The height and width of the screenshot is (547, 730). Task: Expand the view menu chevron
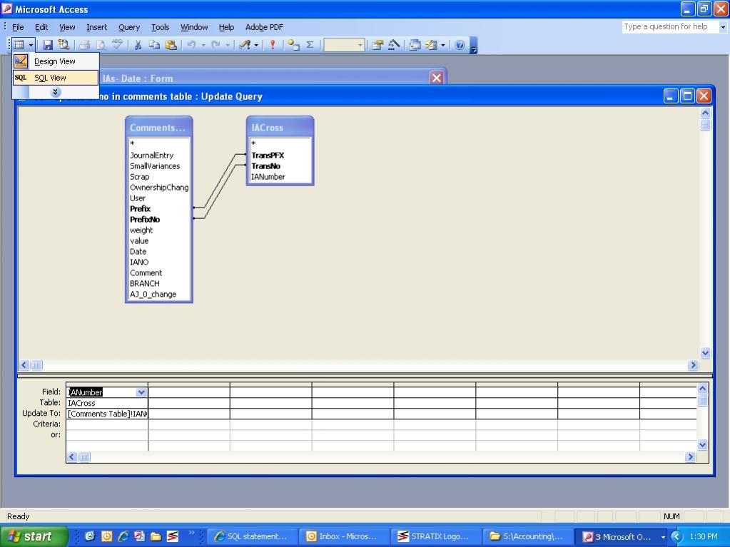coord(56,92)
